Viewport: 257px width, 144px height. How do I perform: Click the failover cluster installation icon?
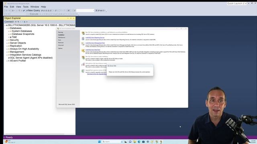coord(83,58)
